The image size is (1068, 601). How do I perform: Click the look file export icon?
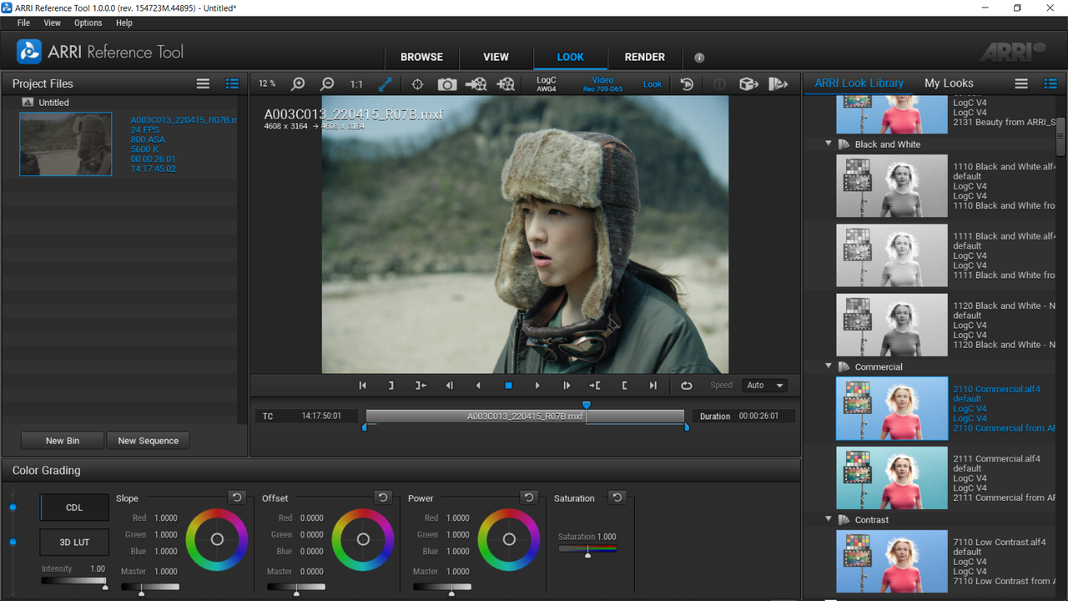(778, 83)
